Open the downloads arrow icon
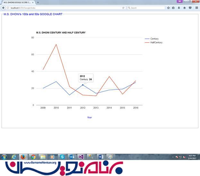This screenshot has width=200, height=176. [179, 8]
